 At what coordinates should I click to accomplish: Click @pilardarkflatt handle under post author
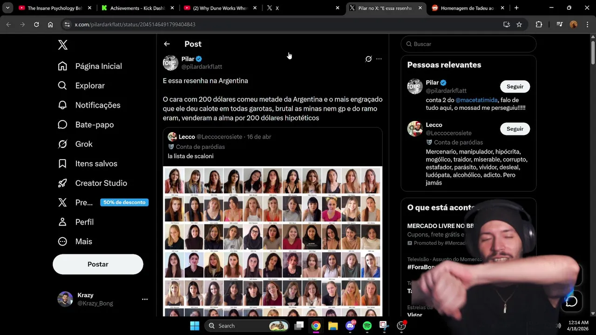tap(202, 67)
